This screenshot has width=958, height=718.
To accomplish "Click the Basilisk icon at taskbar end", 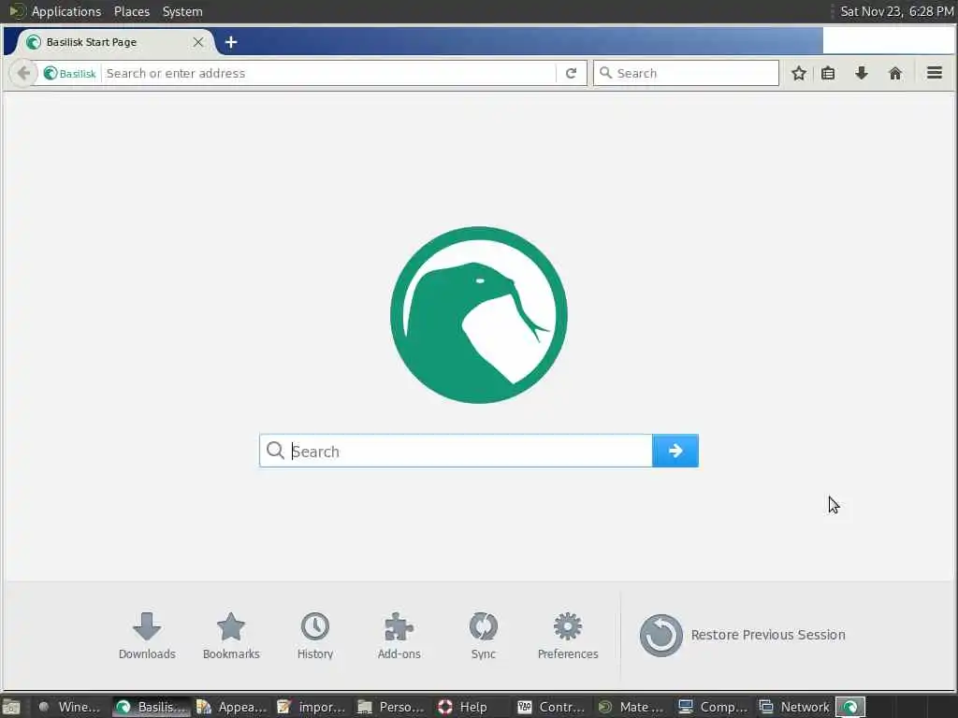I will pyautogui.click(x=850, y=707).
